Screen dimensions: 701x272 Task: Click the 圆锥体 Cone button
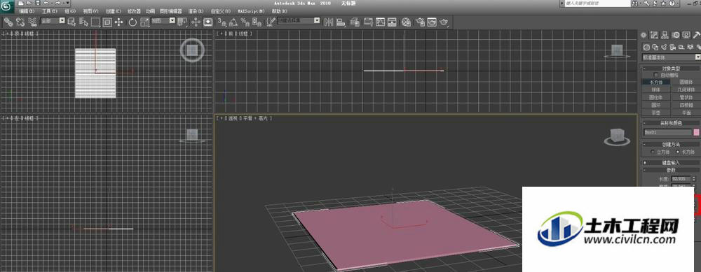point(686,82)
